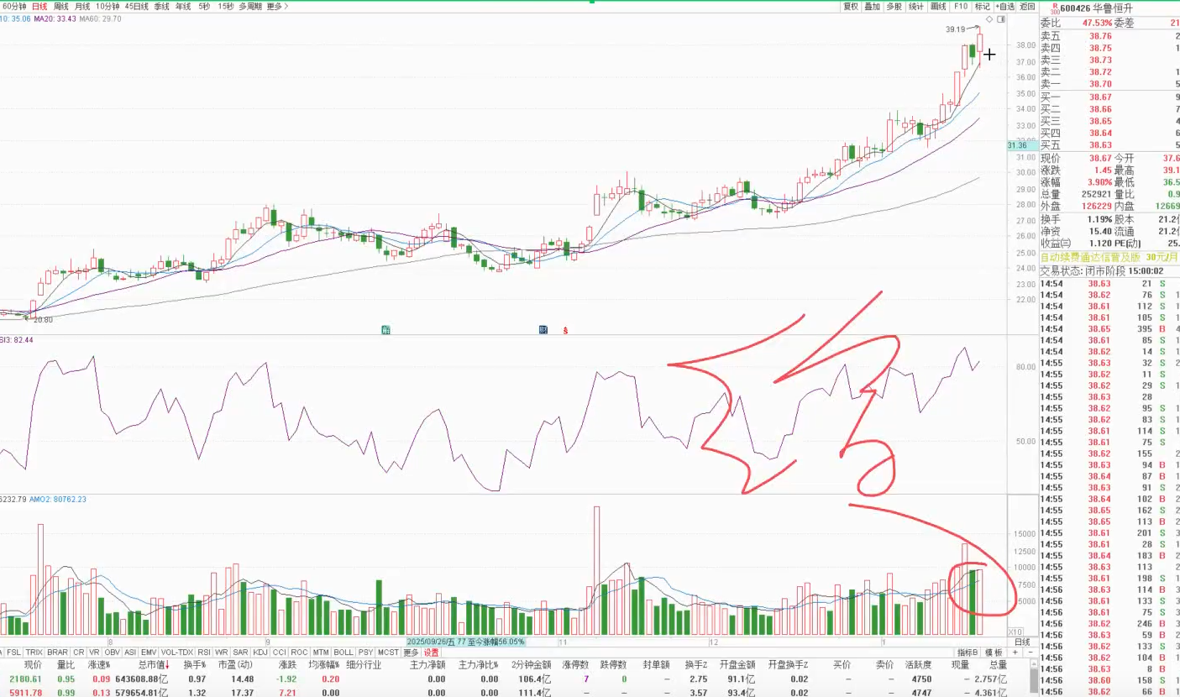This screenshot has height=697, width=1180.
Task: Click the panel layout icon beside the diamond
Action: tap(1000, 18)
